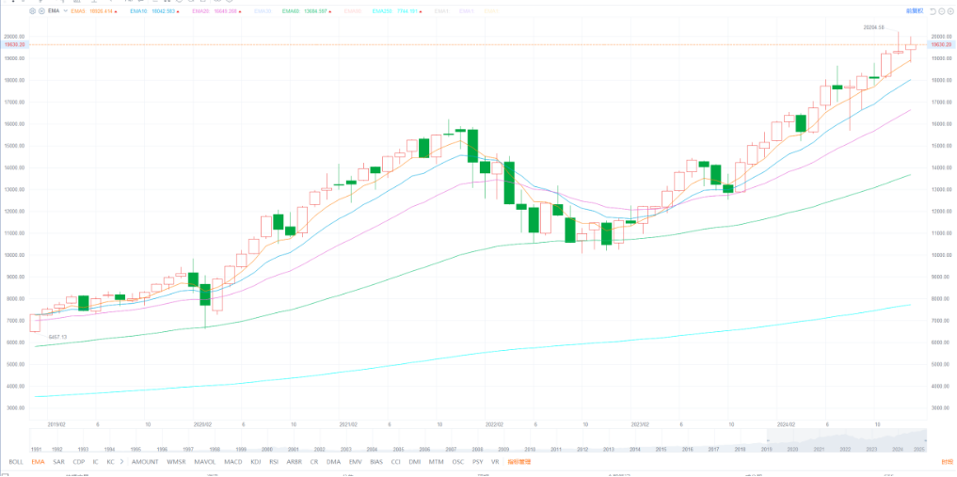Toggle the EMA10 line legend

click(x=140, y=11)
